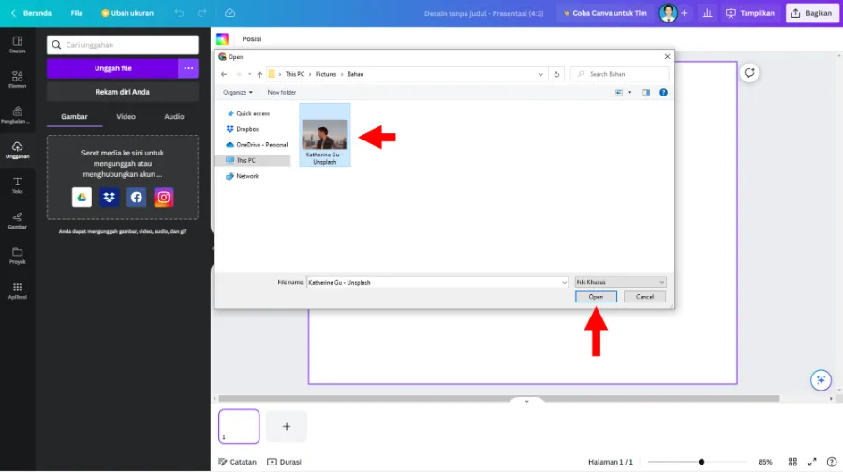
Task: Click the cloud save status icon
Action: click(x=230, y=13)
